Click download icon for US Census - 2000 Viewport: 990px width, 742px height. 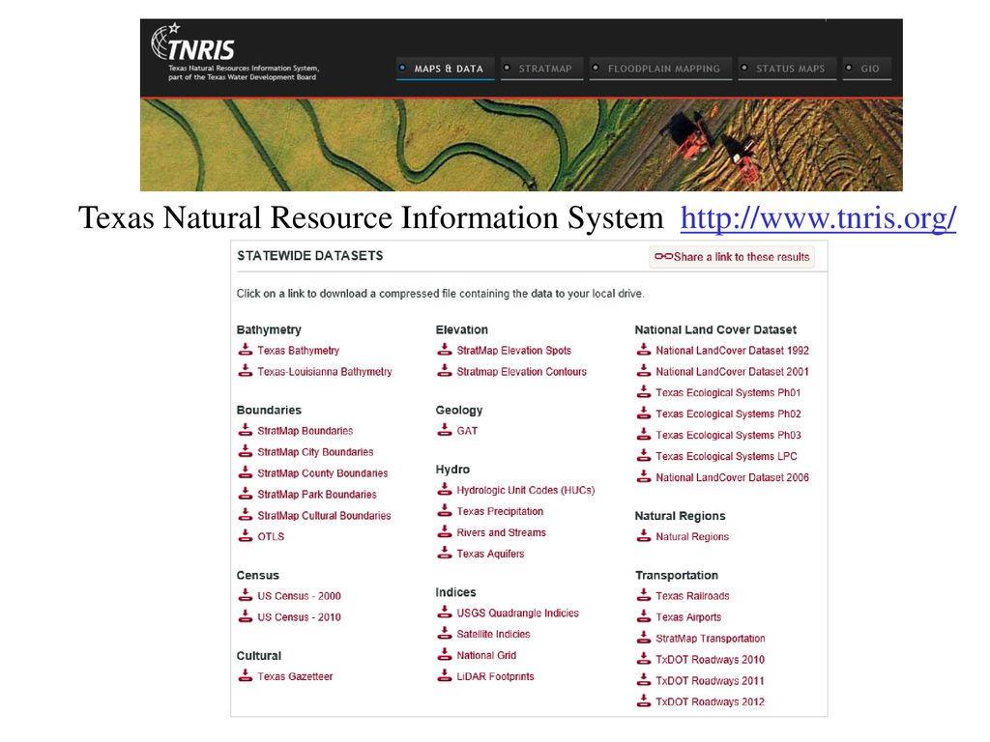tap(245, 595)
